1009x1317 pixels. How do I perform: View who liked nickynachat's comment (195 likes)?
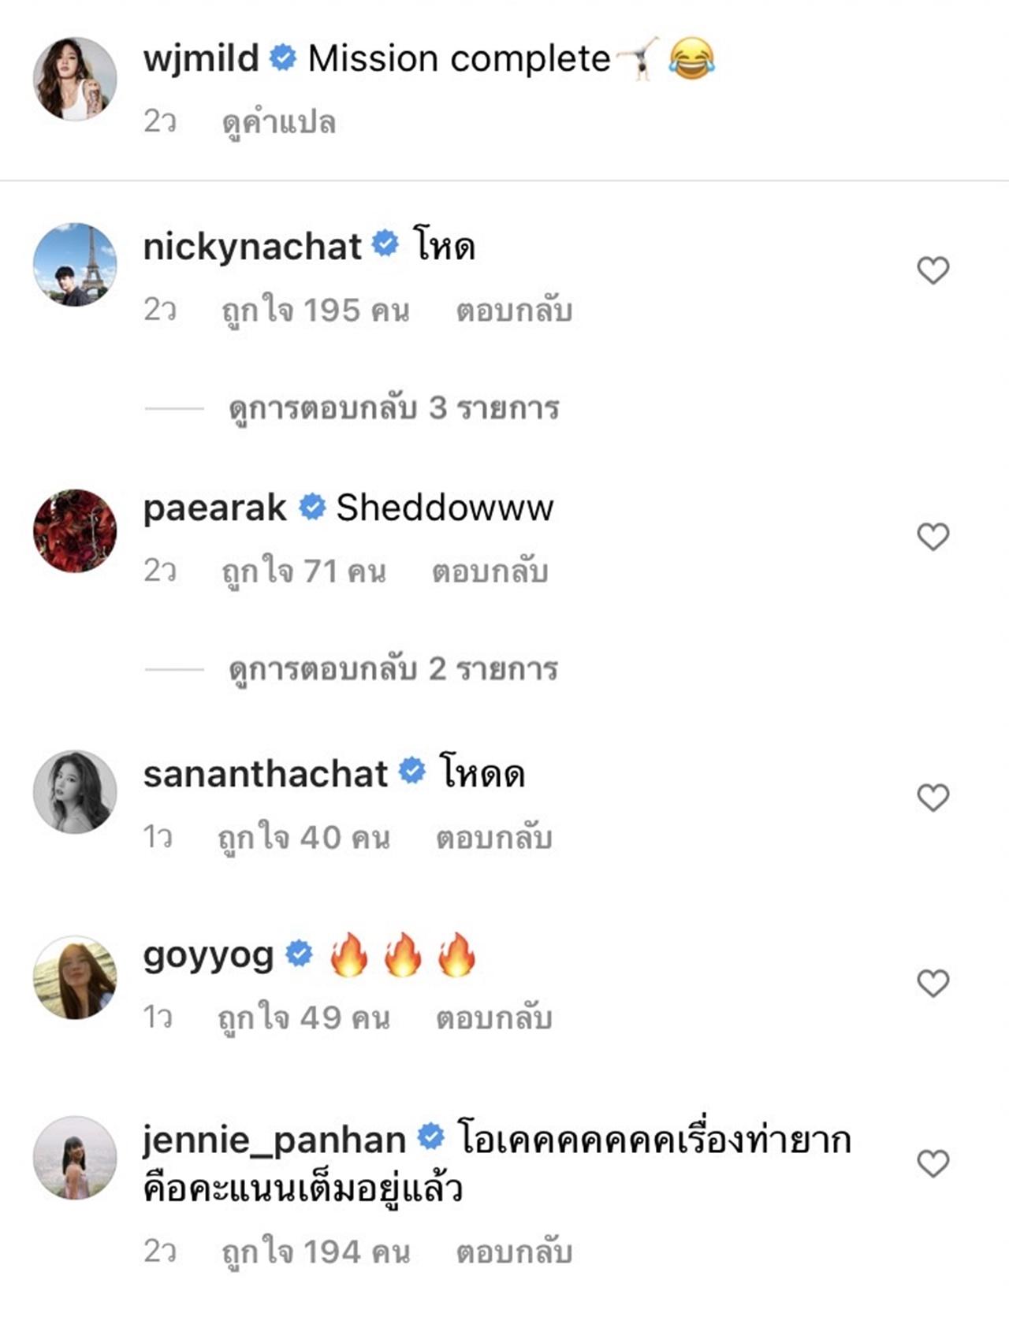point(315,311)
